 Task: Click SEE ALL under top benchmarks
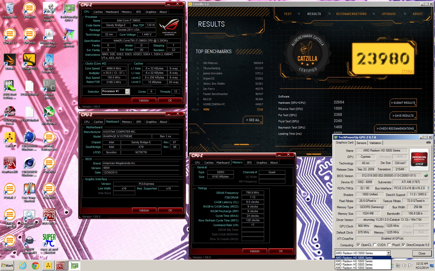(x=253, y=120)
